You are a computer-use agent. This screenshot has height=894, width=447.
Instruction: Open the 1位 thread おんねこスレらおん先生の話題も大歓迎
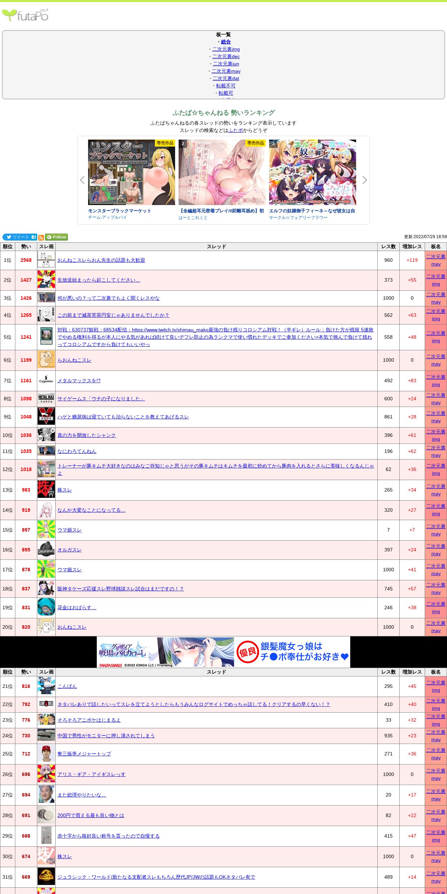coord(101,260)
